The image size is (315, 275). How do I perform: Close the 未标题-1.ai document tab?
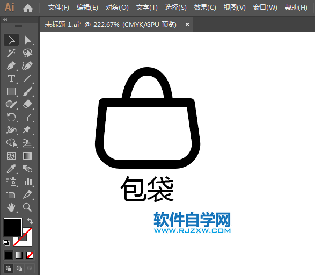click(187, 24)
